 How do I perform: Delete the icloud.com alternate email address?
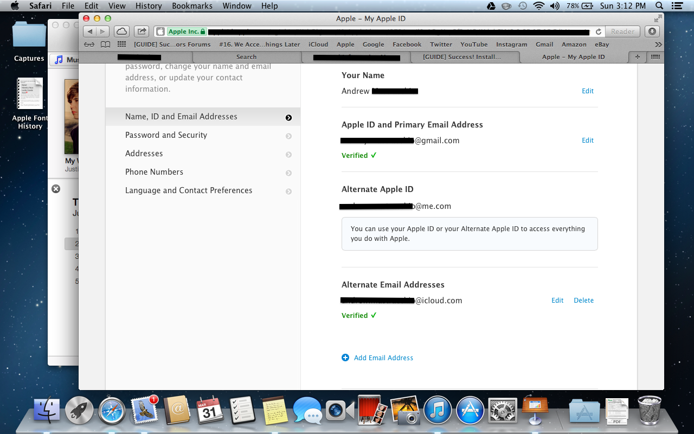point(583,300)
